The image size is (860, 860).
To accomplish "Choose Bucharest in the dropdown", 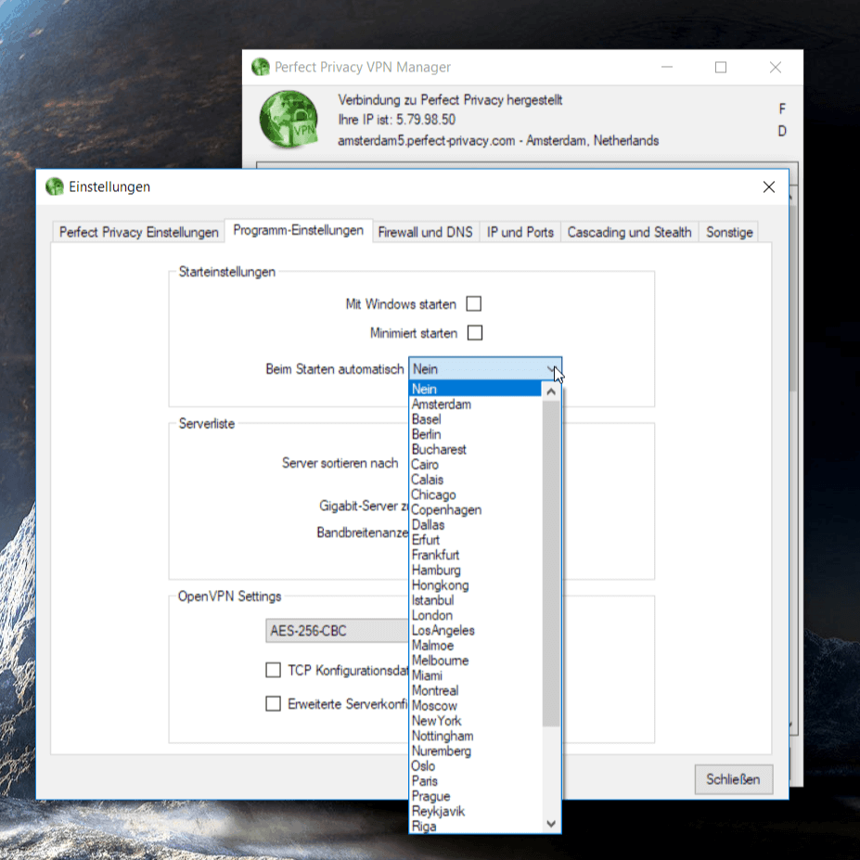I will (476, 449).
